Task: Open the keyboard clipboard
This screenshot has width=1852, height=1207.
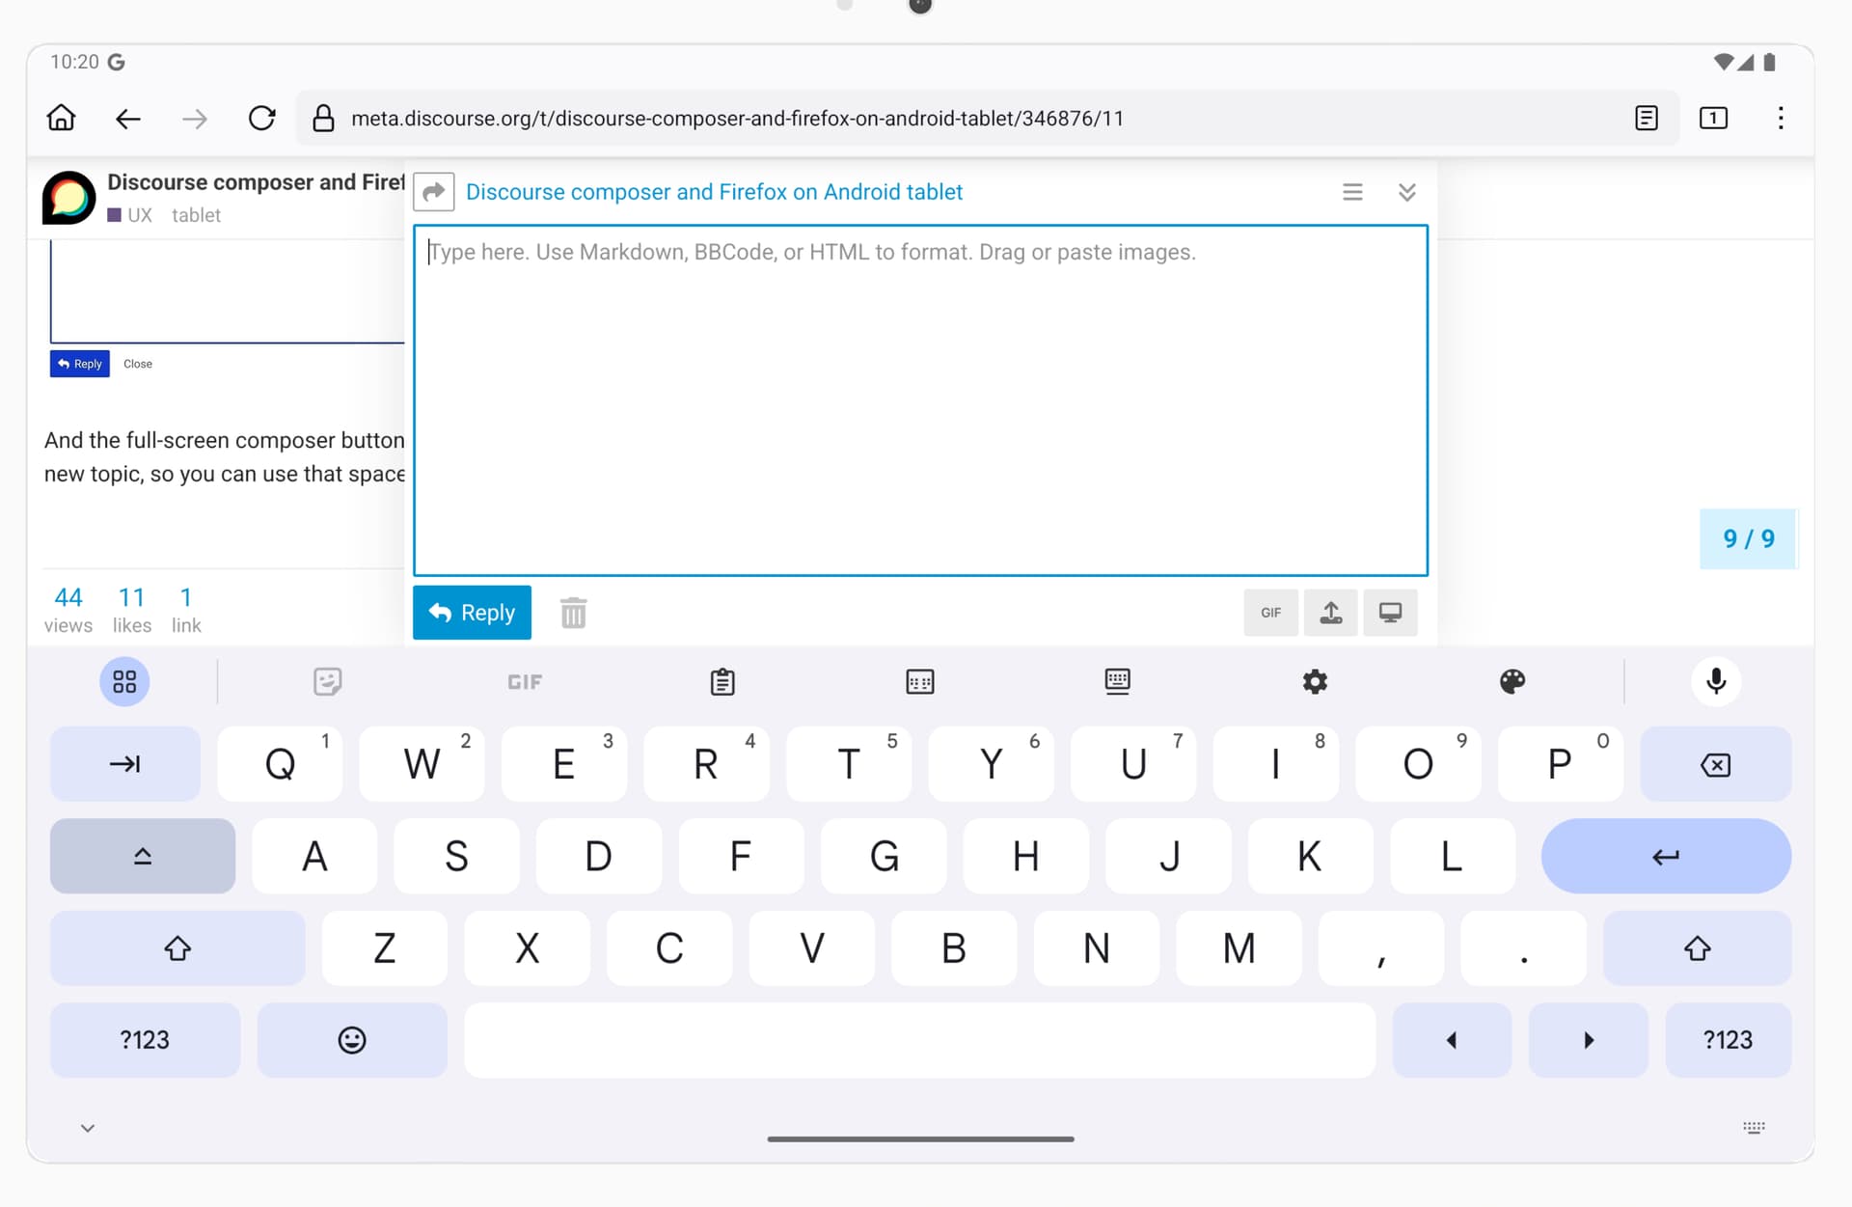Action: 722,682
